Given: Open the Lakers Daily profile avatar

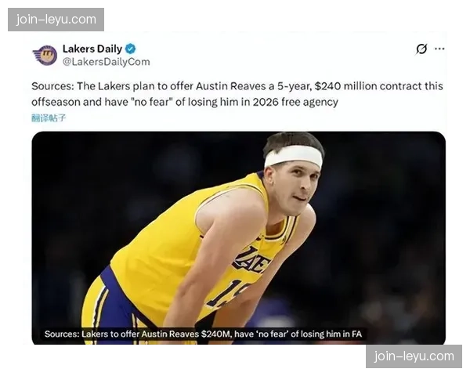Looking at the screenshot, I should point(45,55).
